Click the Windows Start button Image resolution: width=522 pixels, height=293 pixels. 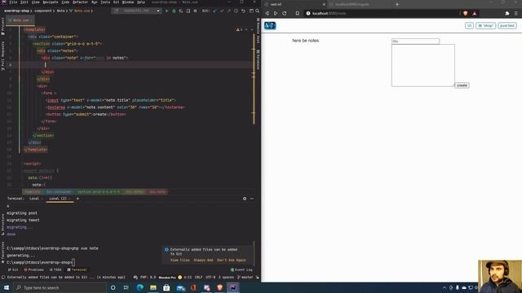pos(7,287)
